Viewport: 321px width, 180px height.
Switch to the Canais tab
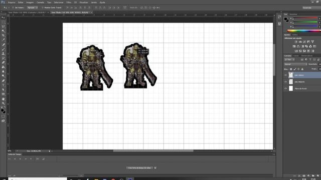[x=296, y=55]
